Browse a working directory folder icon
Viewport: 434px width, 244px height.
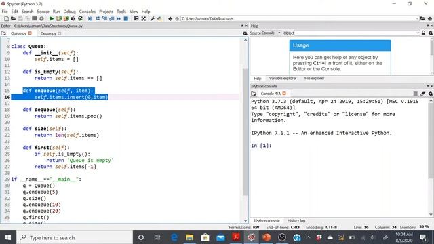[422, 18]
